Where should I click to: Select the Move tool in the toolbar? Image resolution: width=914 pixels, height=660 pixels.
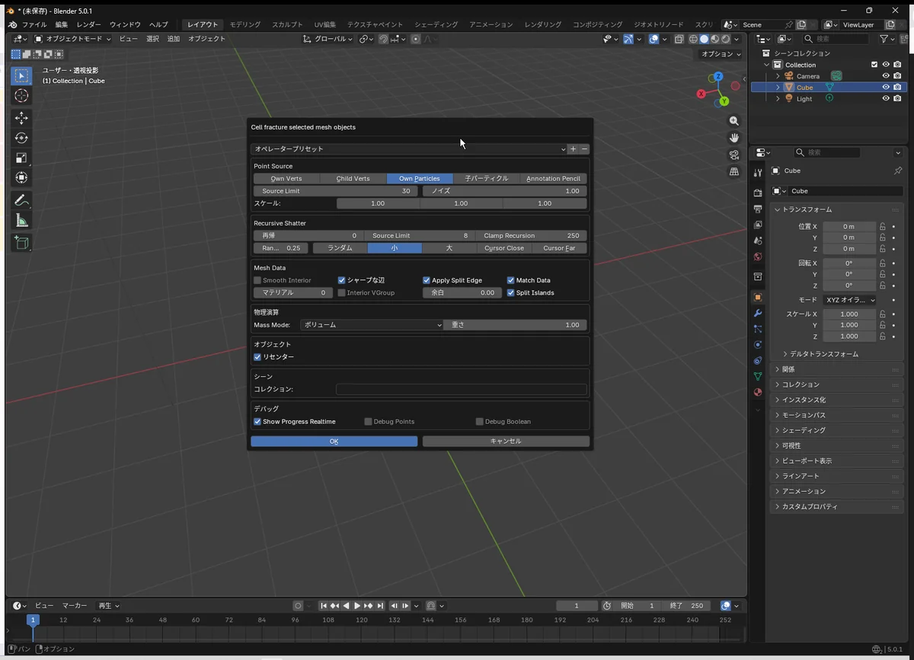21,118
